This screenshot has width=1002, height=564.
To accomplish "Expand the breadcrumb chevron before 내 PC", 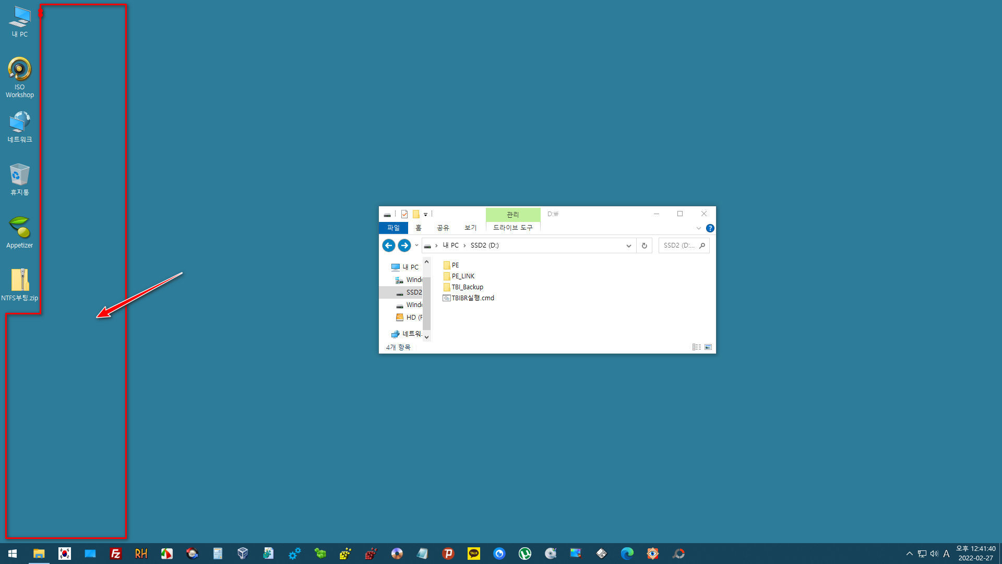I will (x=436, y=245).
